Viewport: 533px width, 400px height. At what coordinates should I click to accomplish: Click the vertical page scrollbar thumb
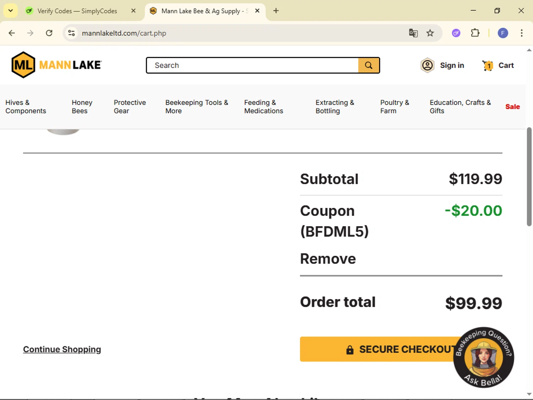click(529, 176)
